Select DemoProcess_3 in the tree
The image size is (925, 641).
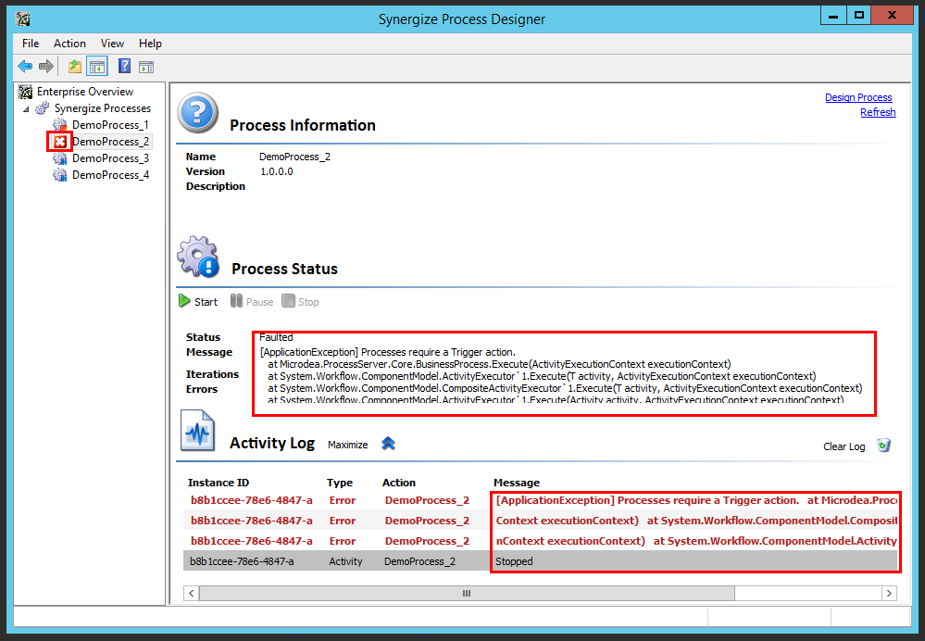pos(110,158)
